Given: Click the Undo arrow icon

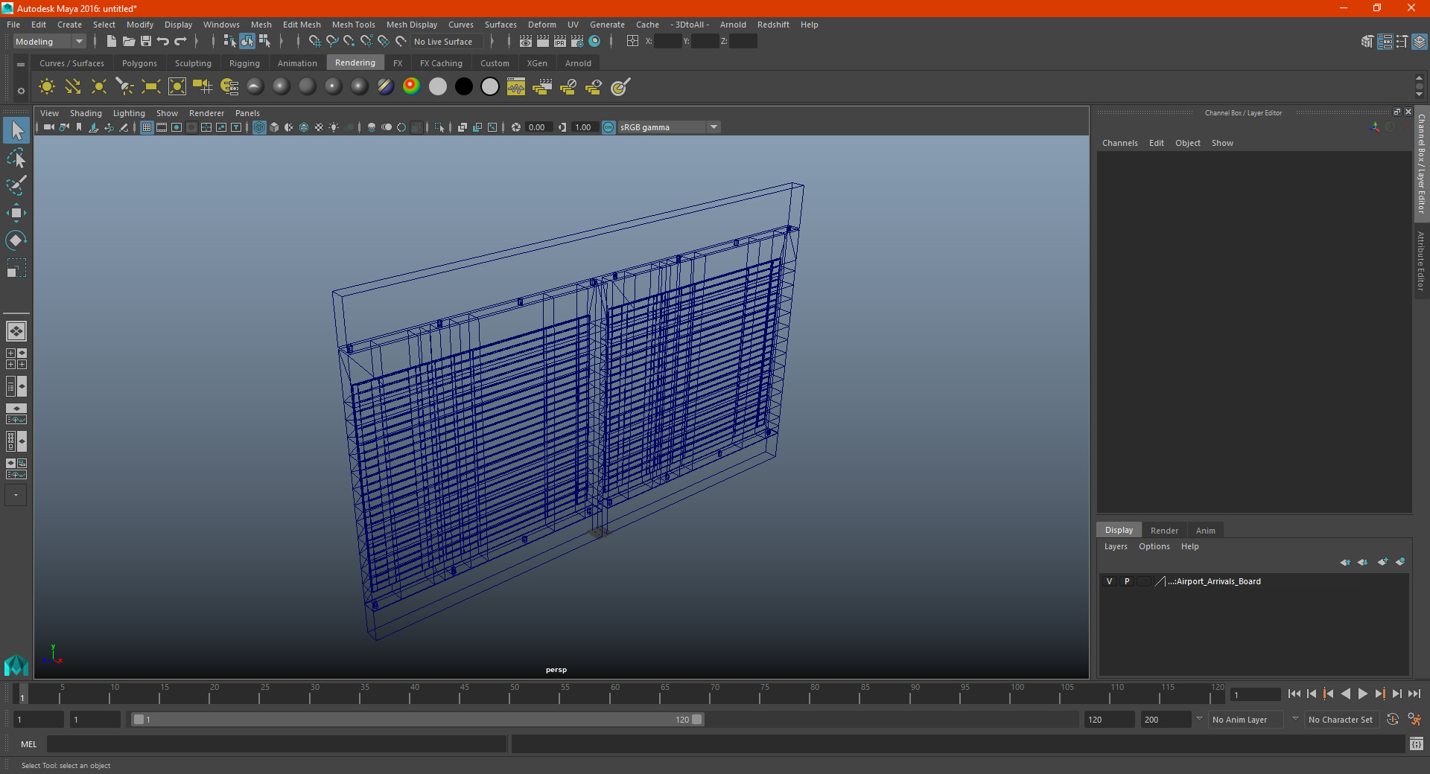Looking at the screenshot, I should [163, 42].
